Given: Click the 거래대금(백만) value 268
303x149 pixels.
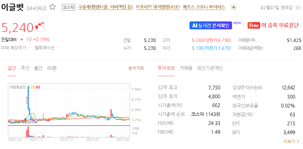Looking at the screenshot, I should [297, 48].
